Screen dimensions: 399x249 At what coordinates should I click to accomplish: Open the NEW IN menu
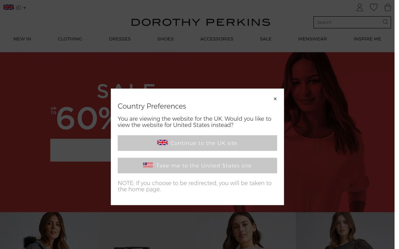22,39
